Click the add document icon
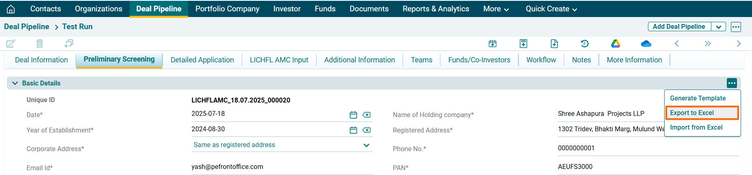 554,43
